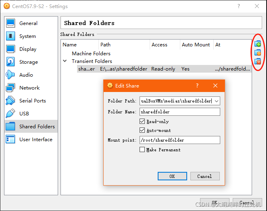Click the CentOS7.9-S2 Settings title icon

pos(6,6)
